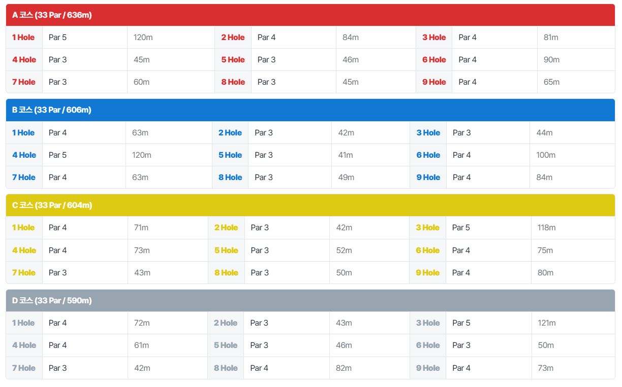Click the blue B 코스 header bar

310,110
